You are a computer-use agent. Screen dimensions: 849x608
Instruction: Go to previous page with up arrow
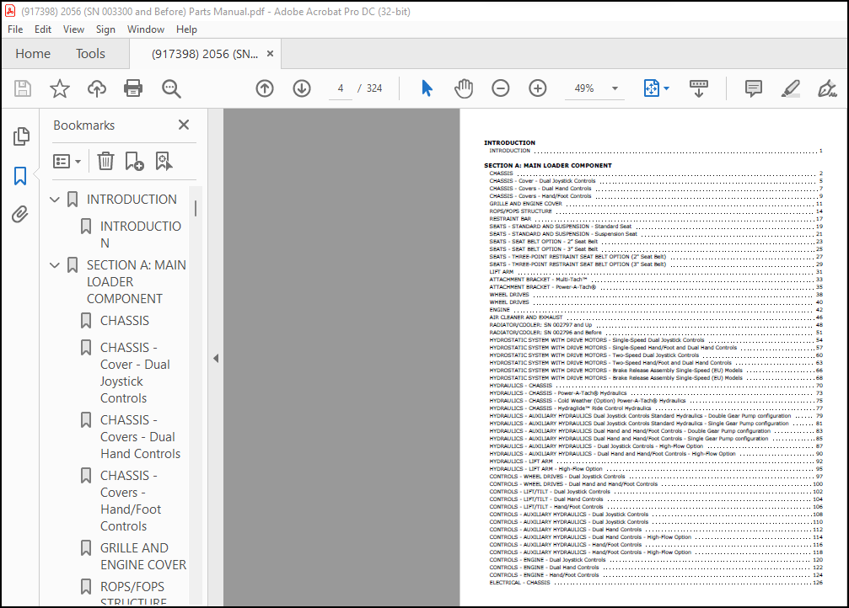coord(265,88)
